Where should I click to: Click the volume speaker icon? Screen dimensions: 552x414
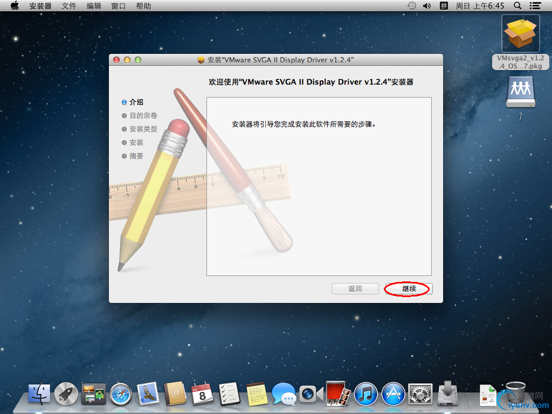[x=427, y=5]
